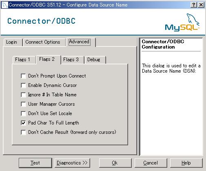Close the Configure Data Source dialog
This screenshot has width=206, height=171.
201,5
